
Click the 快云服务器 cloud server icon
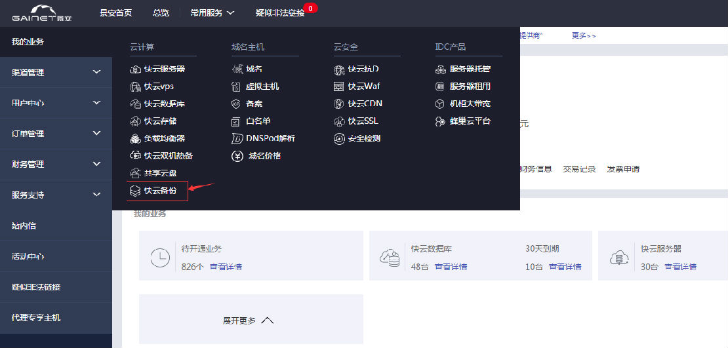[x=135, y=69]
